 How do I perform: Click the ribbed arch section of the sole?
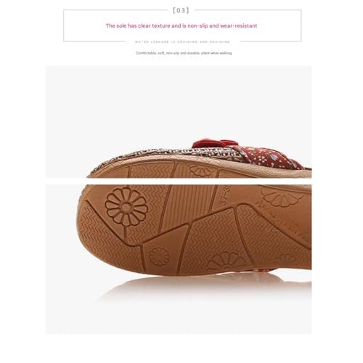click(x=189, y=205)
